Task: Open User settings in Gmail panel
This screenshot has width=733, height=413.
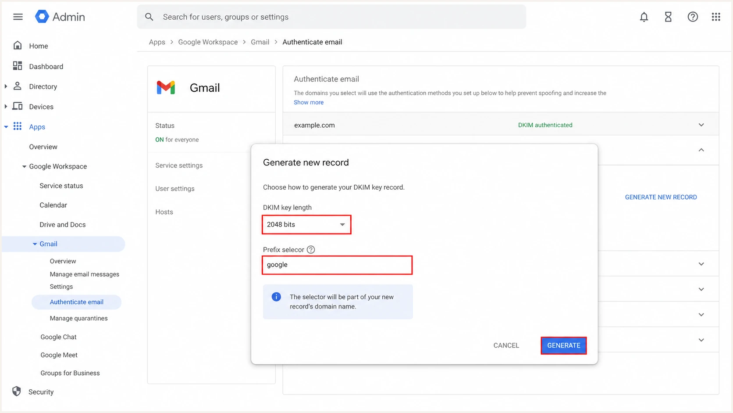Action: 175,189
